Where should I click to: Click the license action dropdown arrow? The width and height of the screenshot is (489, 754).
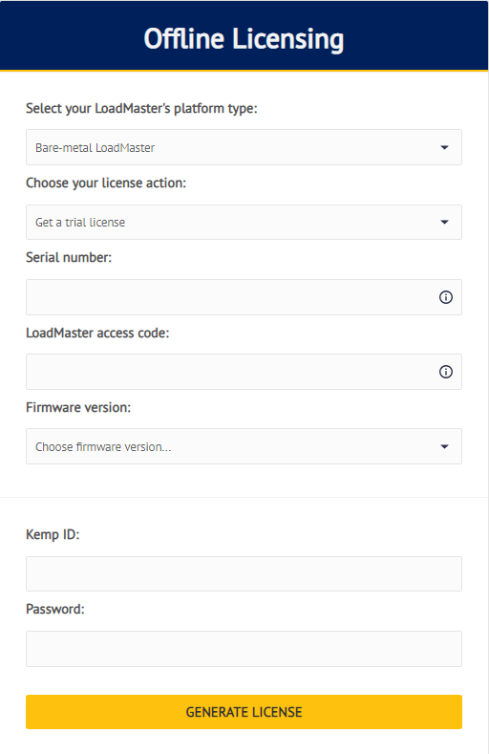click(444, 222)
